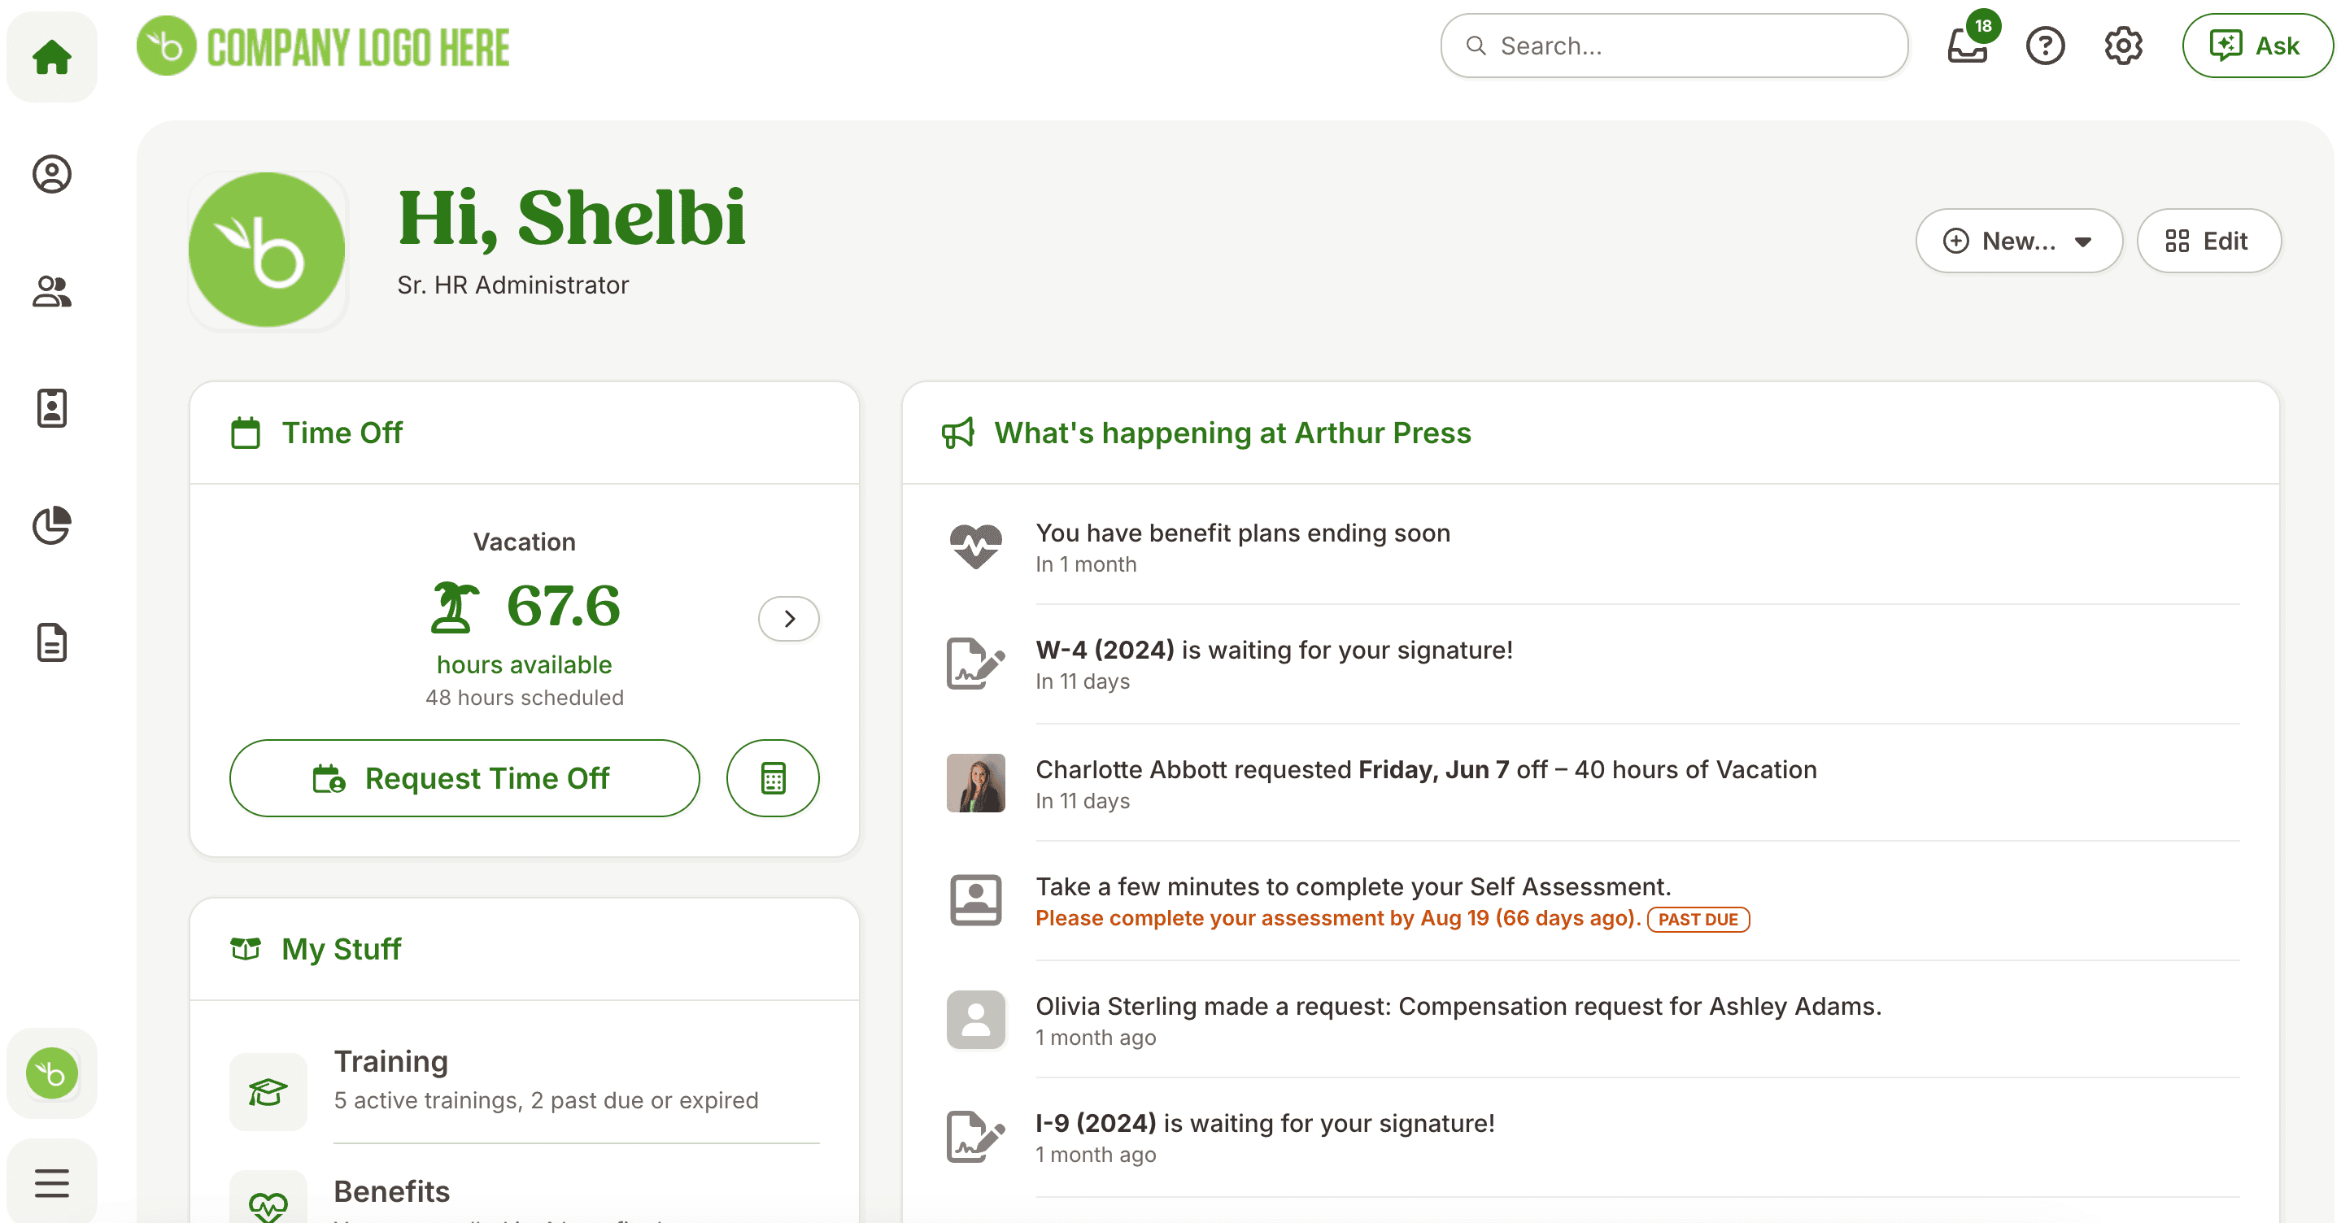Click the Edit dashboard button
Viewport: 2341px width, 1223px height.
click(x=2208, y=241)
